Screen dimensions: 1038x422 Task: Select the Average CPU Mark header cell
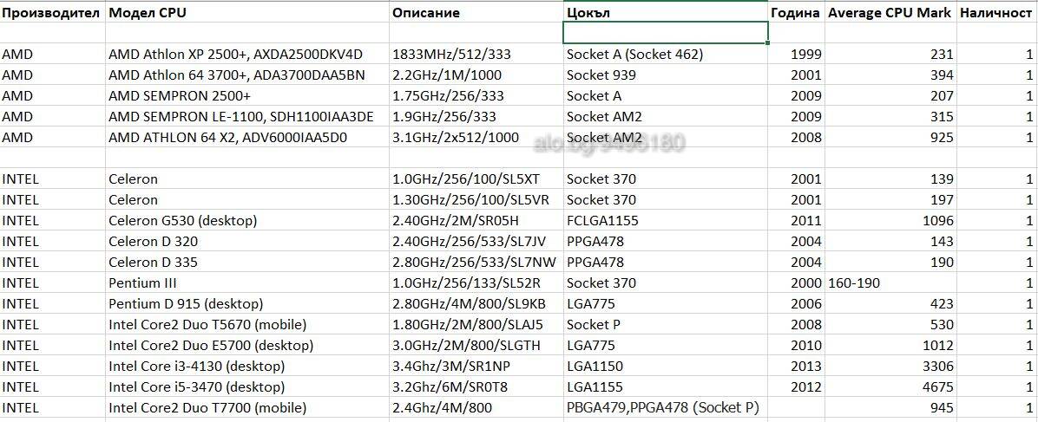[x=890, y=13]
